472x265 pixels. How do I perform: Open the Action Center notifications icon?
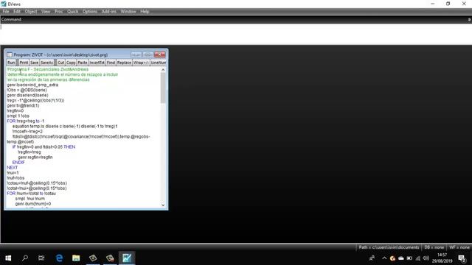tap(462, 258)
